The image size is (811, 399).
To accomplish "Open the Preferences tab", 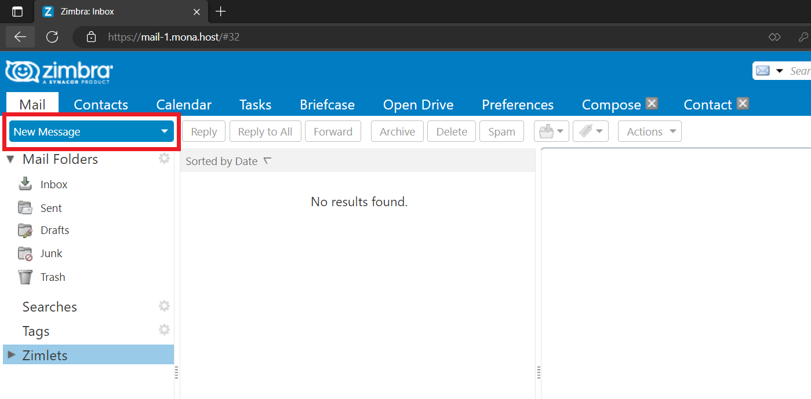I will pyautogui.click(x=518, y=105).
